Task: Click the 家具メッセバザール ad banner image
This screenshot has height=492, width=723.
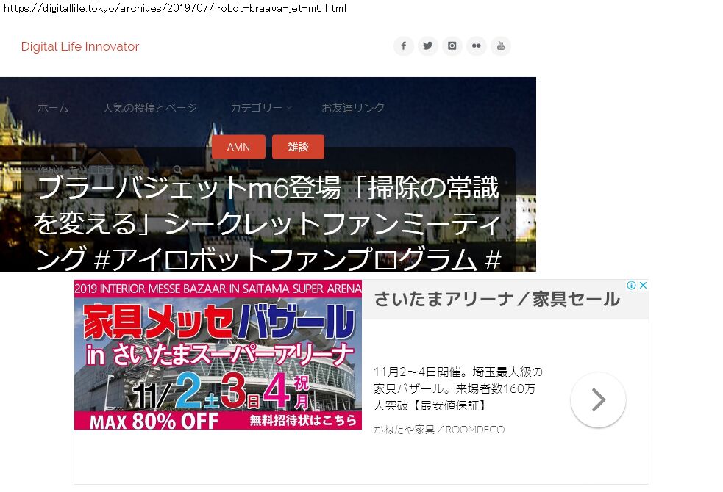Action: coord(218,355)
